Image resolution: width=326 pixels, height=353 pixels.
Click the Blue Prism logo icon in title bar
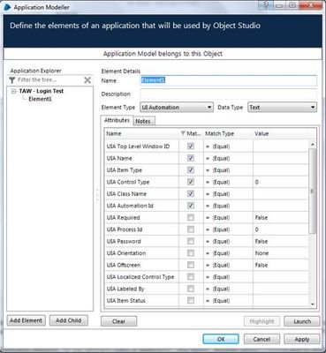(7, 7)
